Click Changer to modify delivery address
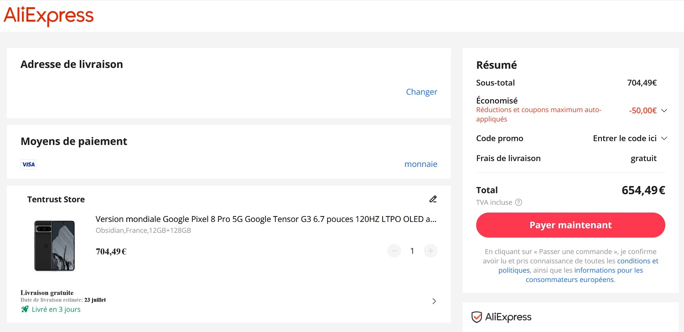The image size is (684, 332). (421, 92)
